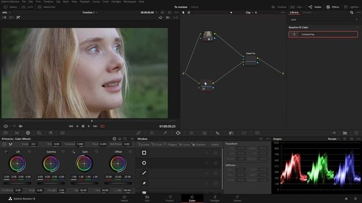
Task: Jump to last frame
Action: tap(95, 126)
